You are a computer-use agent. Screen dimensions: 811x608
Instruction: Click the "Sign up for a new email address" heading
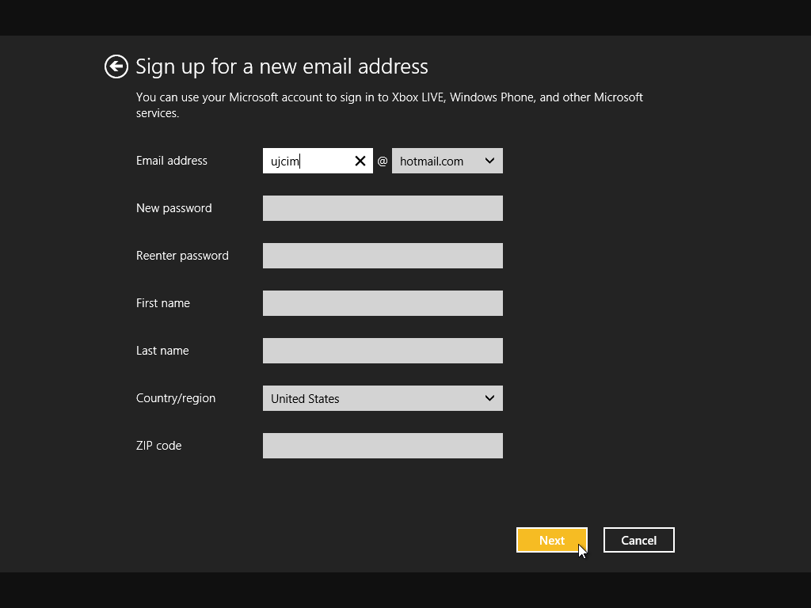(282, 66)
